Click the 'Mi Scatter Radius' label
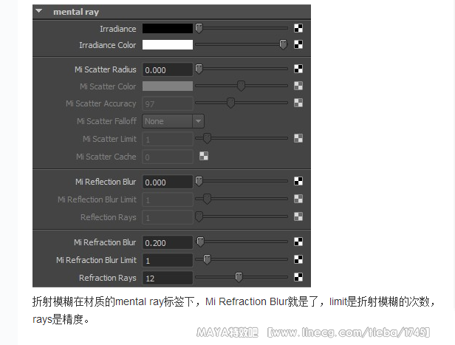The width and height of the screenshot is (455, 345). pyautogui.click(x=106, y=69)
